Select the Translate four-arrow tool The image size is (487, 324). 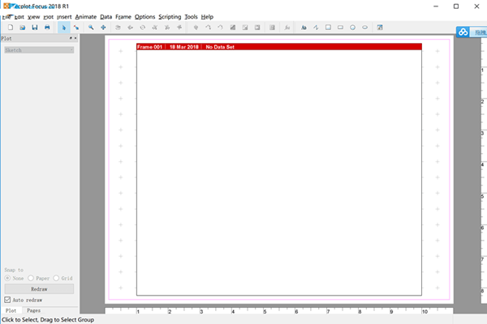[103, 28]
